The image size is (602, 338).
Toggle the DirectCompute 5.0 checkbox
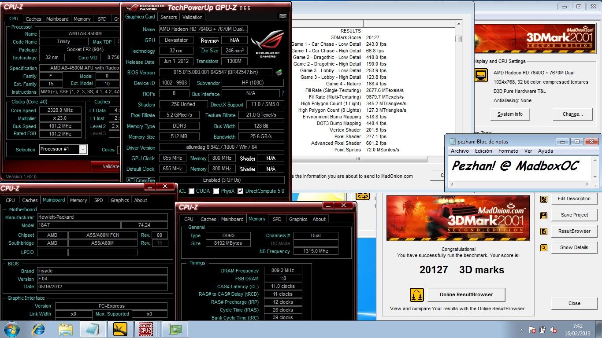click(241, 191)
